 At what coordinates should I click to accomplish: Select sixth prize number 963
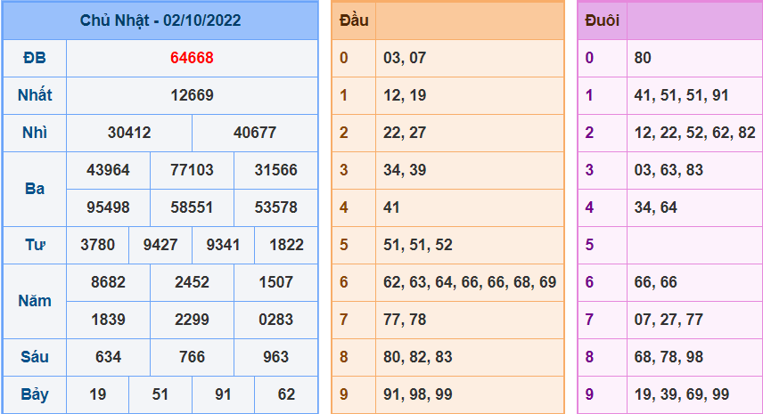tap(275, 357)
